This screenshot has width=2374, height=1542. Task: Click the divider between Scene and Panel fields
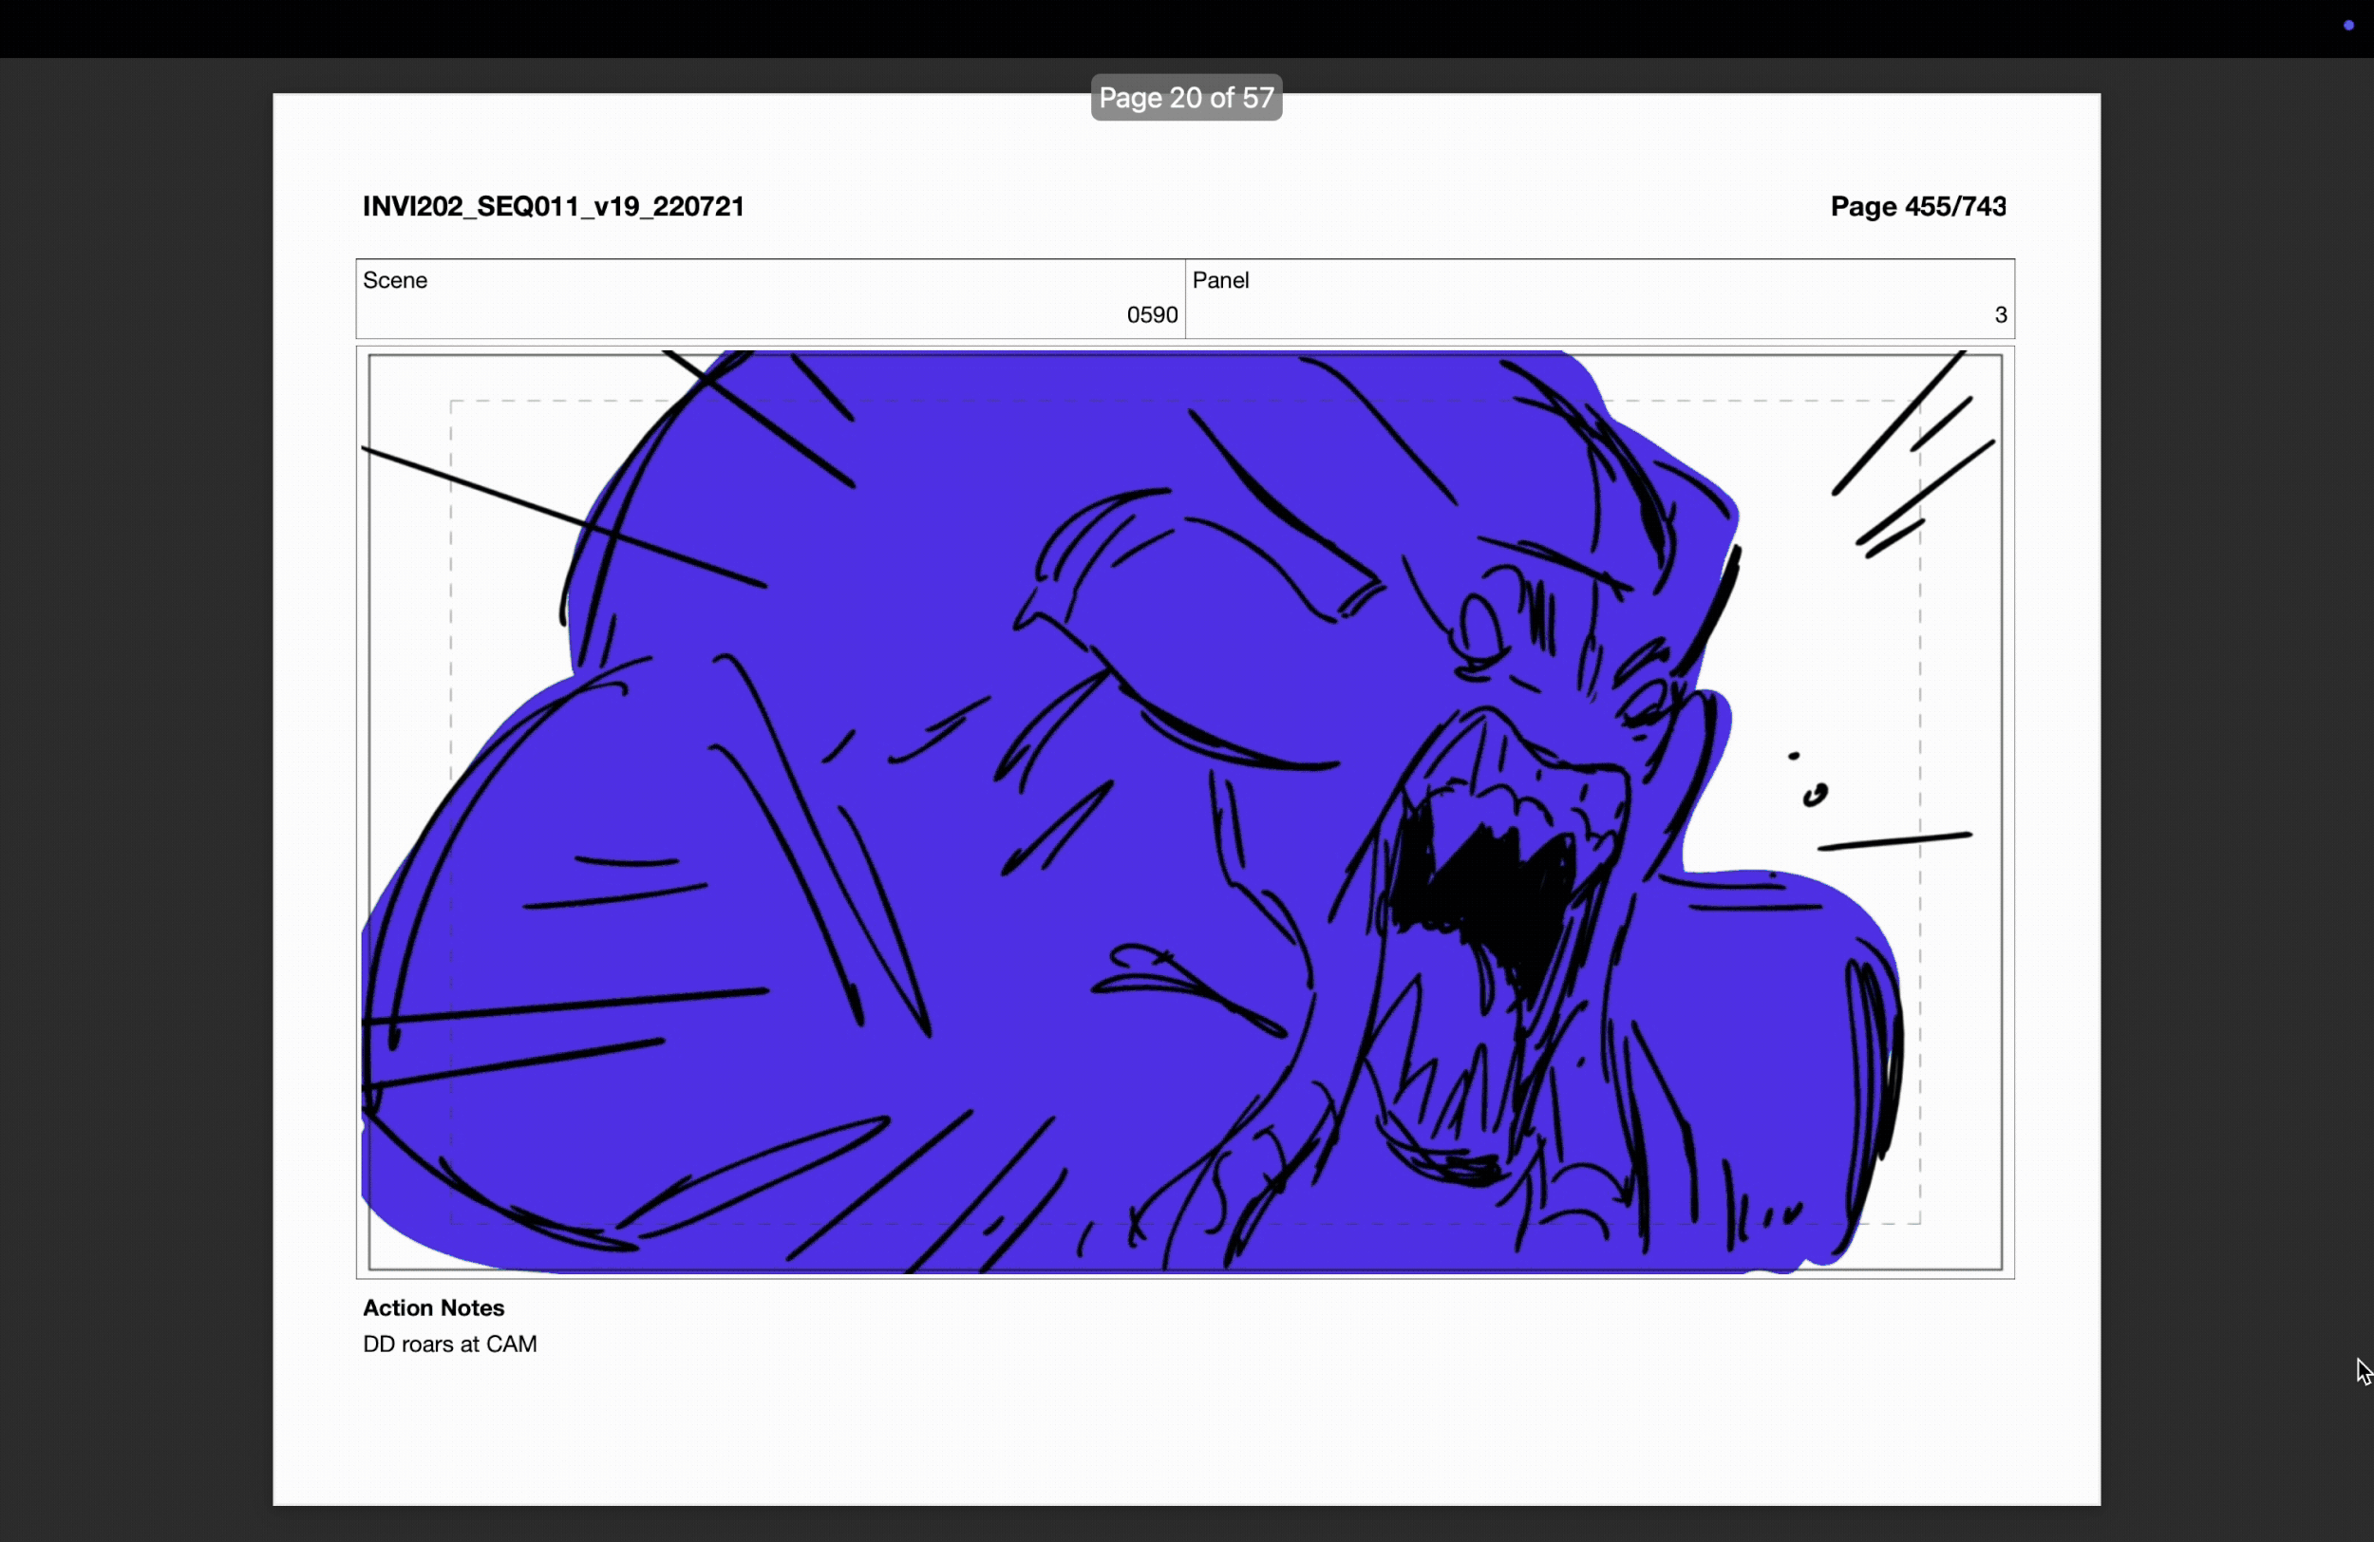coord(1185,297)
